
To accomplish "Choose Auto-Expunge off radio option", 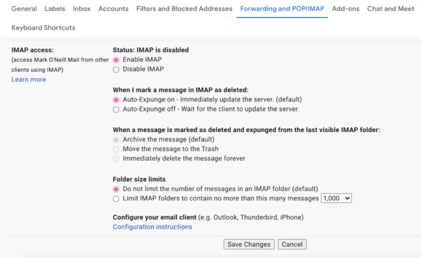I will (116, 109).
